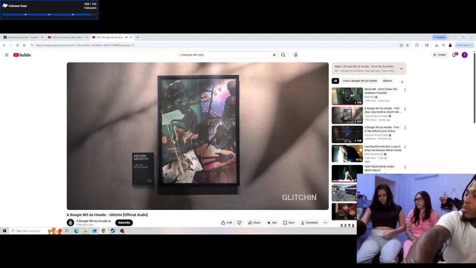This screenshot has height=268, width=476.
Task: Bookmark this page with star icon
Action: coord(407,45)
